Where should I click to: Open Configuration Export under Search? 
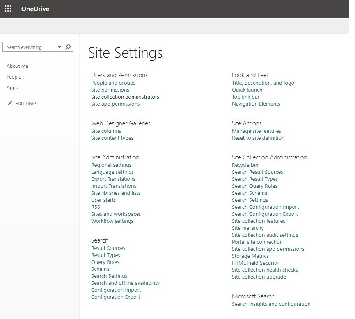116,297
